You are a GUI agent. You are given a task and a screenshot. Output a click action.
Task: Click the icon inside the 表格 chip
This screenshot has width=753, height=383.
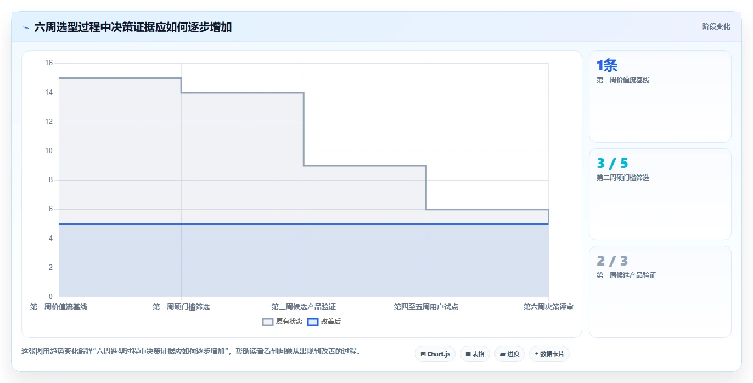click(468, 354)
